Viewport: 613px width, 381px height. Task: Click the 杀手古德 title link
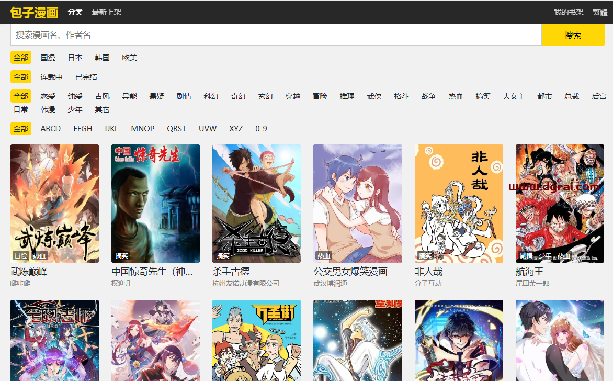coord(231,272)
